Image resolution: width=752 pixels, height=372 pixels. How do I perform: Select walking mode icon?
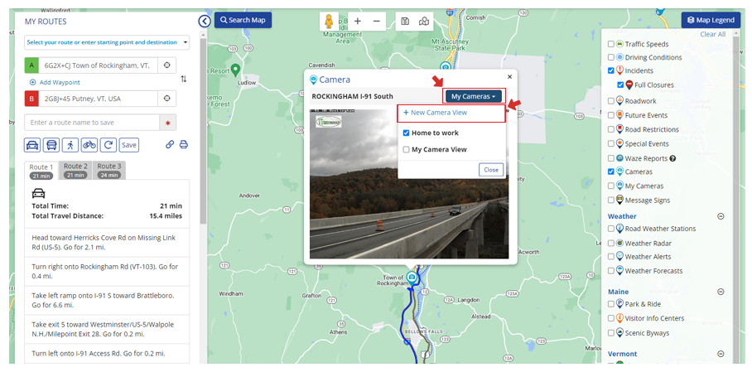click(x=70, y=144)
